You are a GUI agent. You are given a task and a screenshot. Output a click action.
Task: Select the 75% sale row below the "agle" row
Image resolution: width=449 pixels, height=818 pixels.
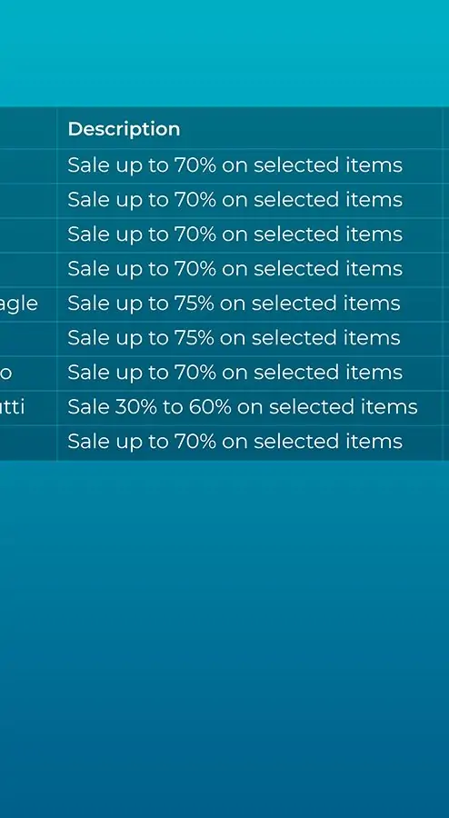click(234, 338)
